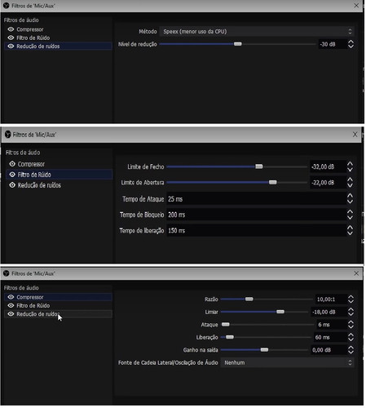366x408 pixels.
Task: Click stepper arrows for Limite de Fecho
Action: click(x=350, y=166)
